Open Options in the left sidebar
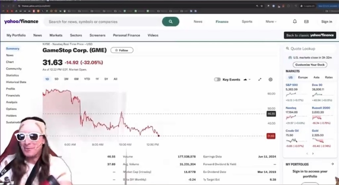Image resolution: width=339 pixels, height=185 pixels. click(x=11, y=109)
